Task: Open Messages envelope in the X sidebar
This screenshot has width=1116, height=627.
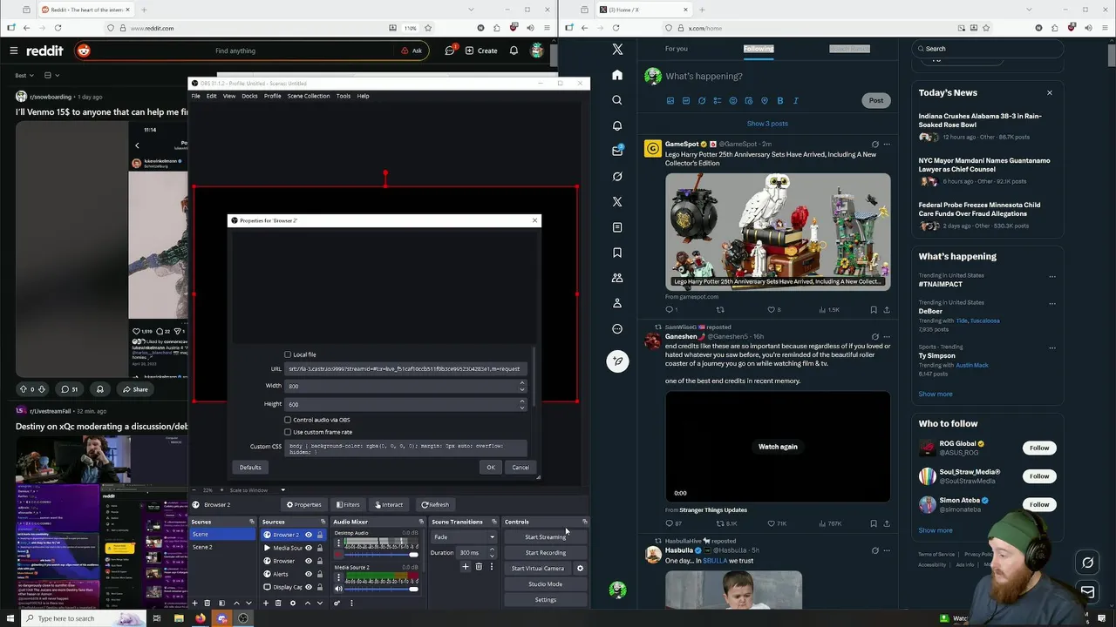Action: pos(617,151)
